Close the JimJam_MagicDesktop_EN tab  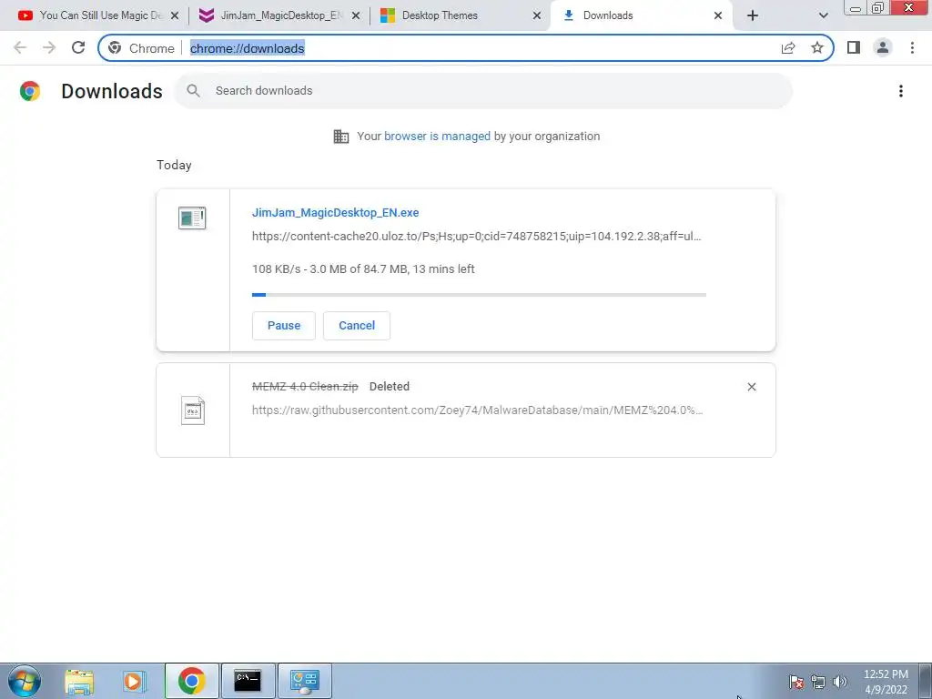356,16
